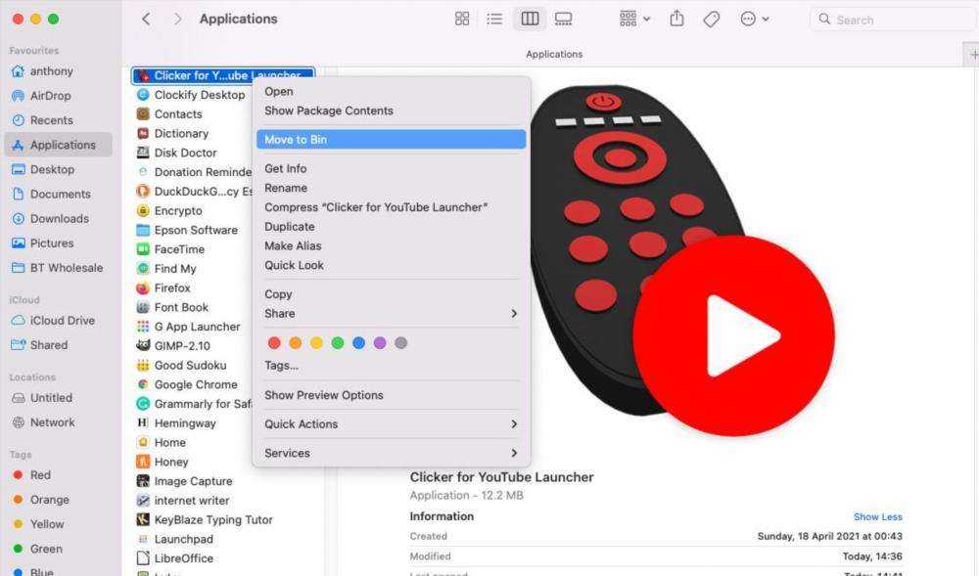This screenshot has width=979, height=576.
Task: Switch to icon grid view
Action: (x=462, y=19)
